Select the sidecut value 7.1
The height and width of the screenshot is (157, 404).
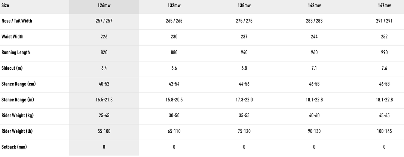pos(314,68)
